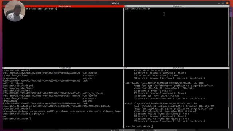The image size is (233, 131).
Task: Click the final prompt in the bottom-left pane
Action: click(x=16, y=119)
